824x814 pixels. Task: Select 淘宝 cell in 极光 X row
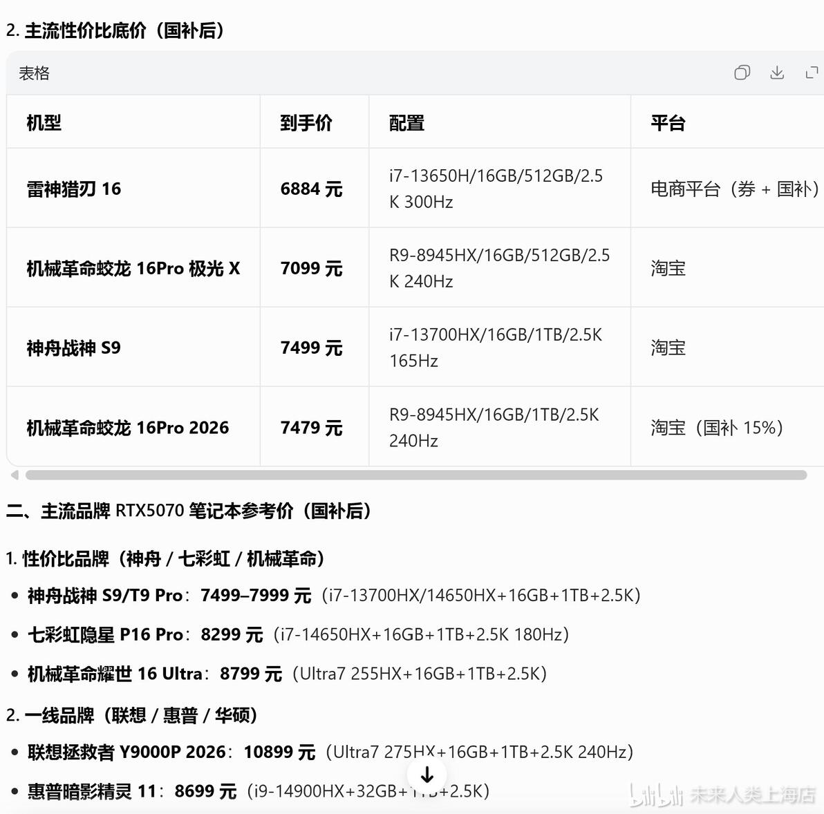727,268
